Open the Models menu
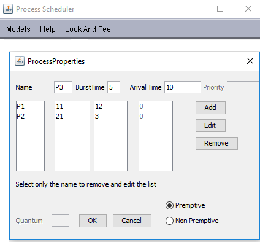 point(18,29)
